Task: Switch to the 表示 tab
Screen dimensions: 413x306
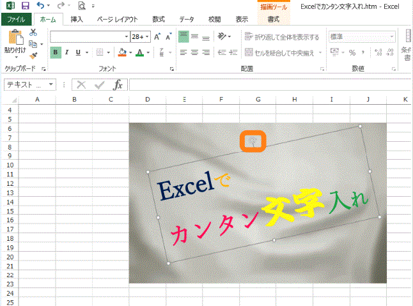Action: (242, 19)
